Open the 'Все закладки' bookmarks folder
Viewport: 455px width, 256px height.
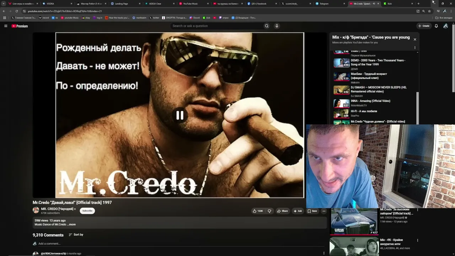click(444, 17)
